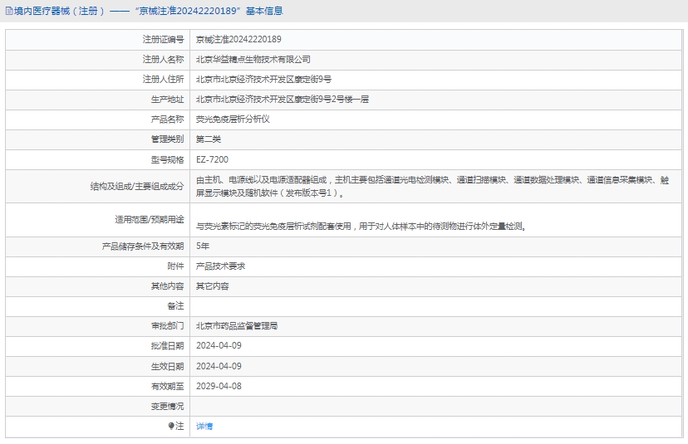Select registration number 京械注准20242220189 in the table
This screenshot has width=688, height=444.
238,39
